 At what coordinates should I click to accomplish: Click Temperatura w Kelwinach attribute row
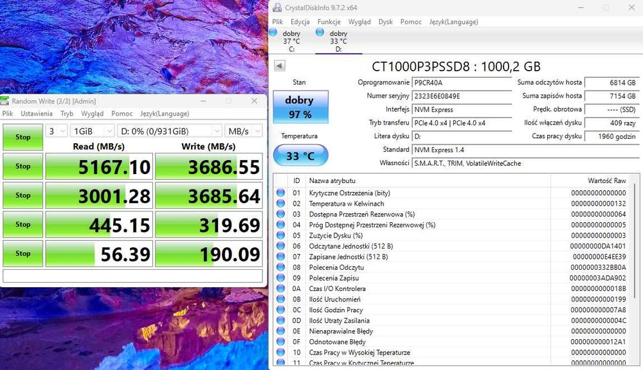click(451, 203)
